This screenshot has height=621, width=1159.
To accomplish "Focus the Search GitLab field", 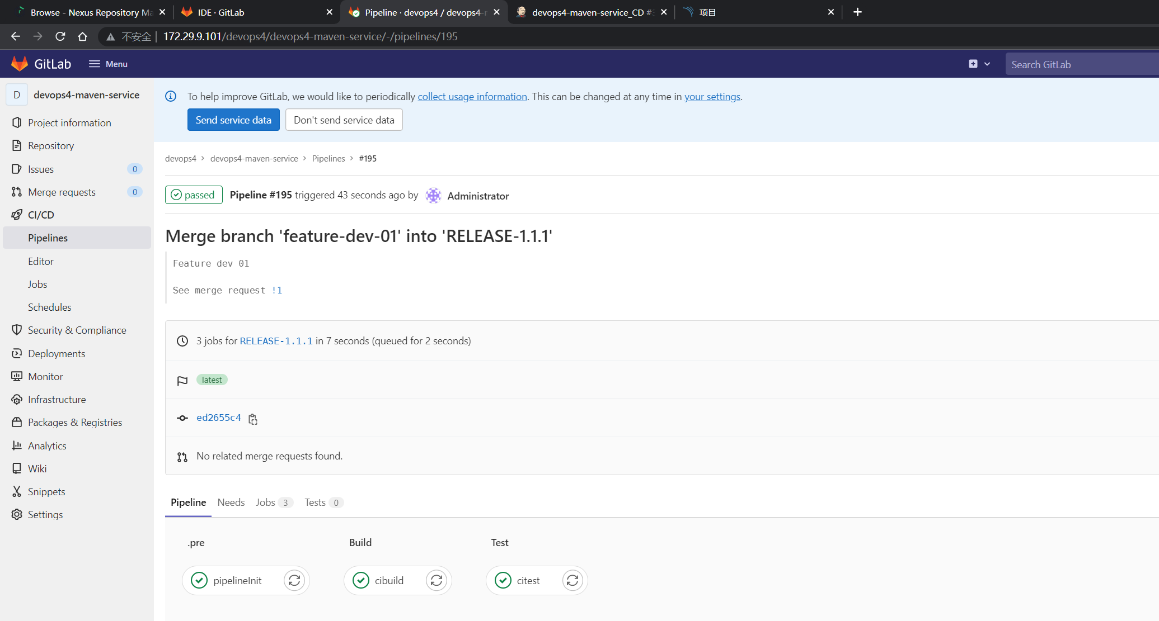I will point(1082,64).
